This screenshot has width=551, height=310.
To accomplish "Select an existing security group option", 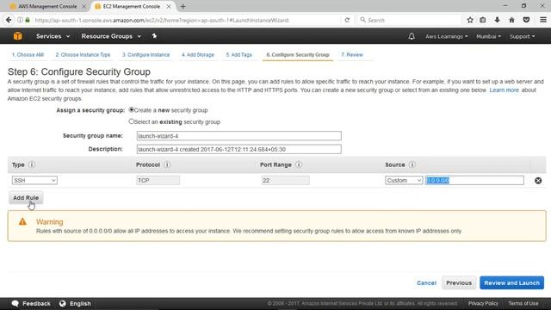I will click(x=132, y=121).
